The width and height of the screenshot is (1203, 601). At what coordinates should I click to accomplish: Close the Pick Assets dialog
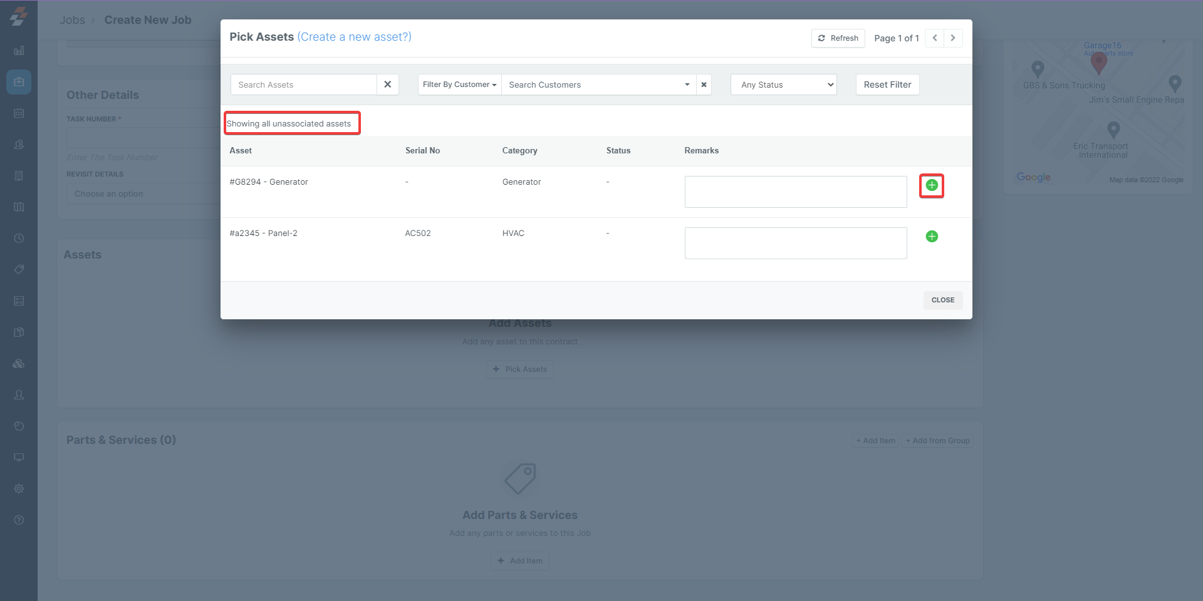click(x=943, y=300)
